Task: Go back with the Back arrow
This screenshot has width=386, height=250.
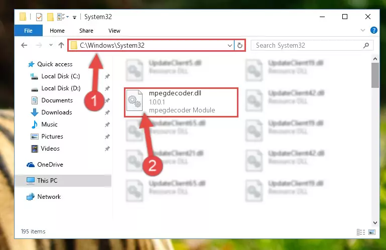Action: [x=24, y=45]
